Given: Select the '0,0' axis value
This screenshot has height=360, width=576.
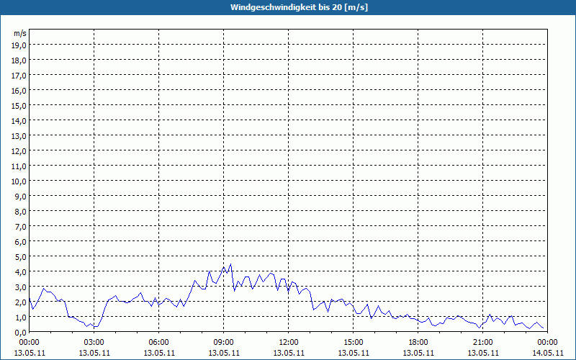Looking at the screenshot, I should pyautogui.click(x=22, y=333).
